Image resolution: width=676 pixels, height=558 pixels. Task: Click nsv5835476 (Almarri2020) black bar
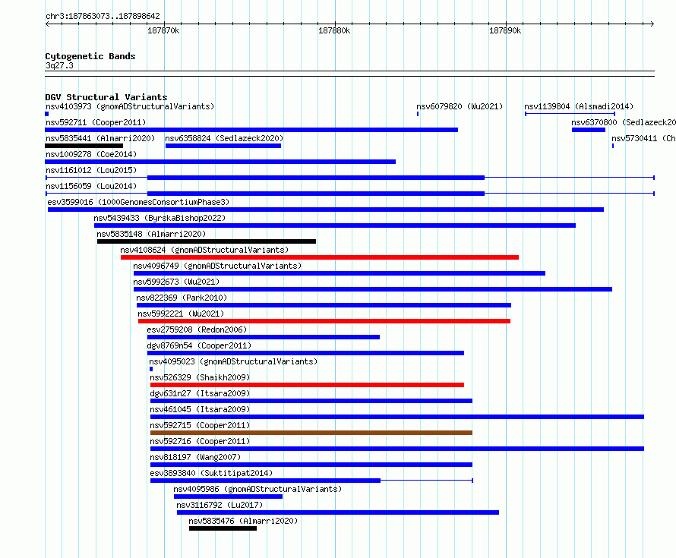point(223,528)
